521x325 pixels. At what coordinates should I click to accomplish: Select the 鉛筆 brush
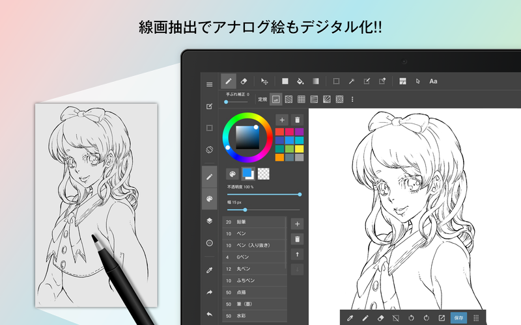[x=254, y=222]
